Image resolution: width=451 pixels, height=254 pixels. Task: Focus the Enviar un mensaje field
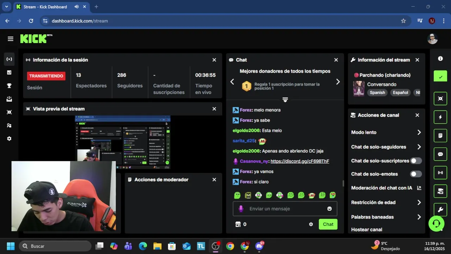pos(285,209)
